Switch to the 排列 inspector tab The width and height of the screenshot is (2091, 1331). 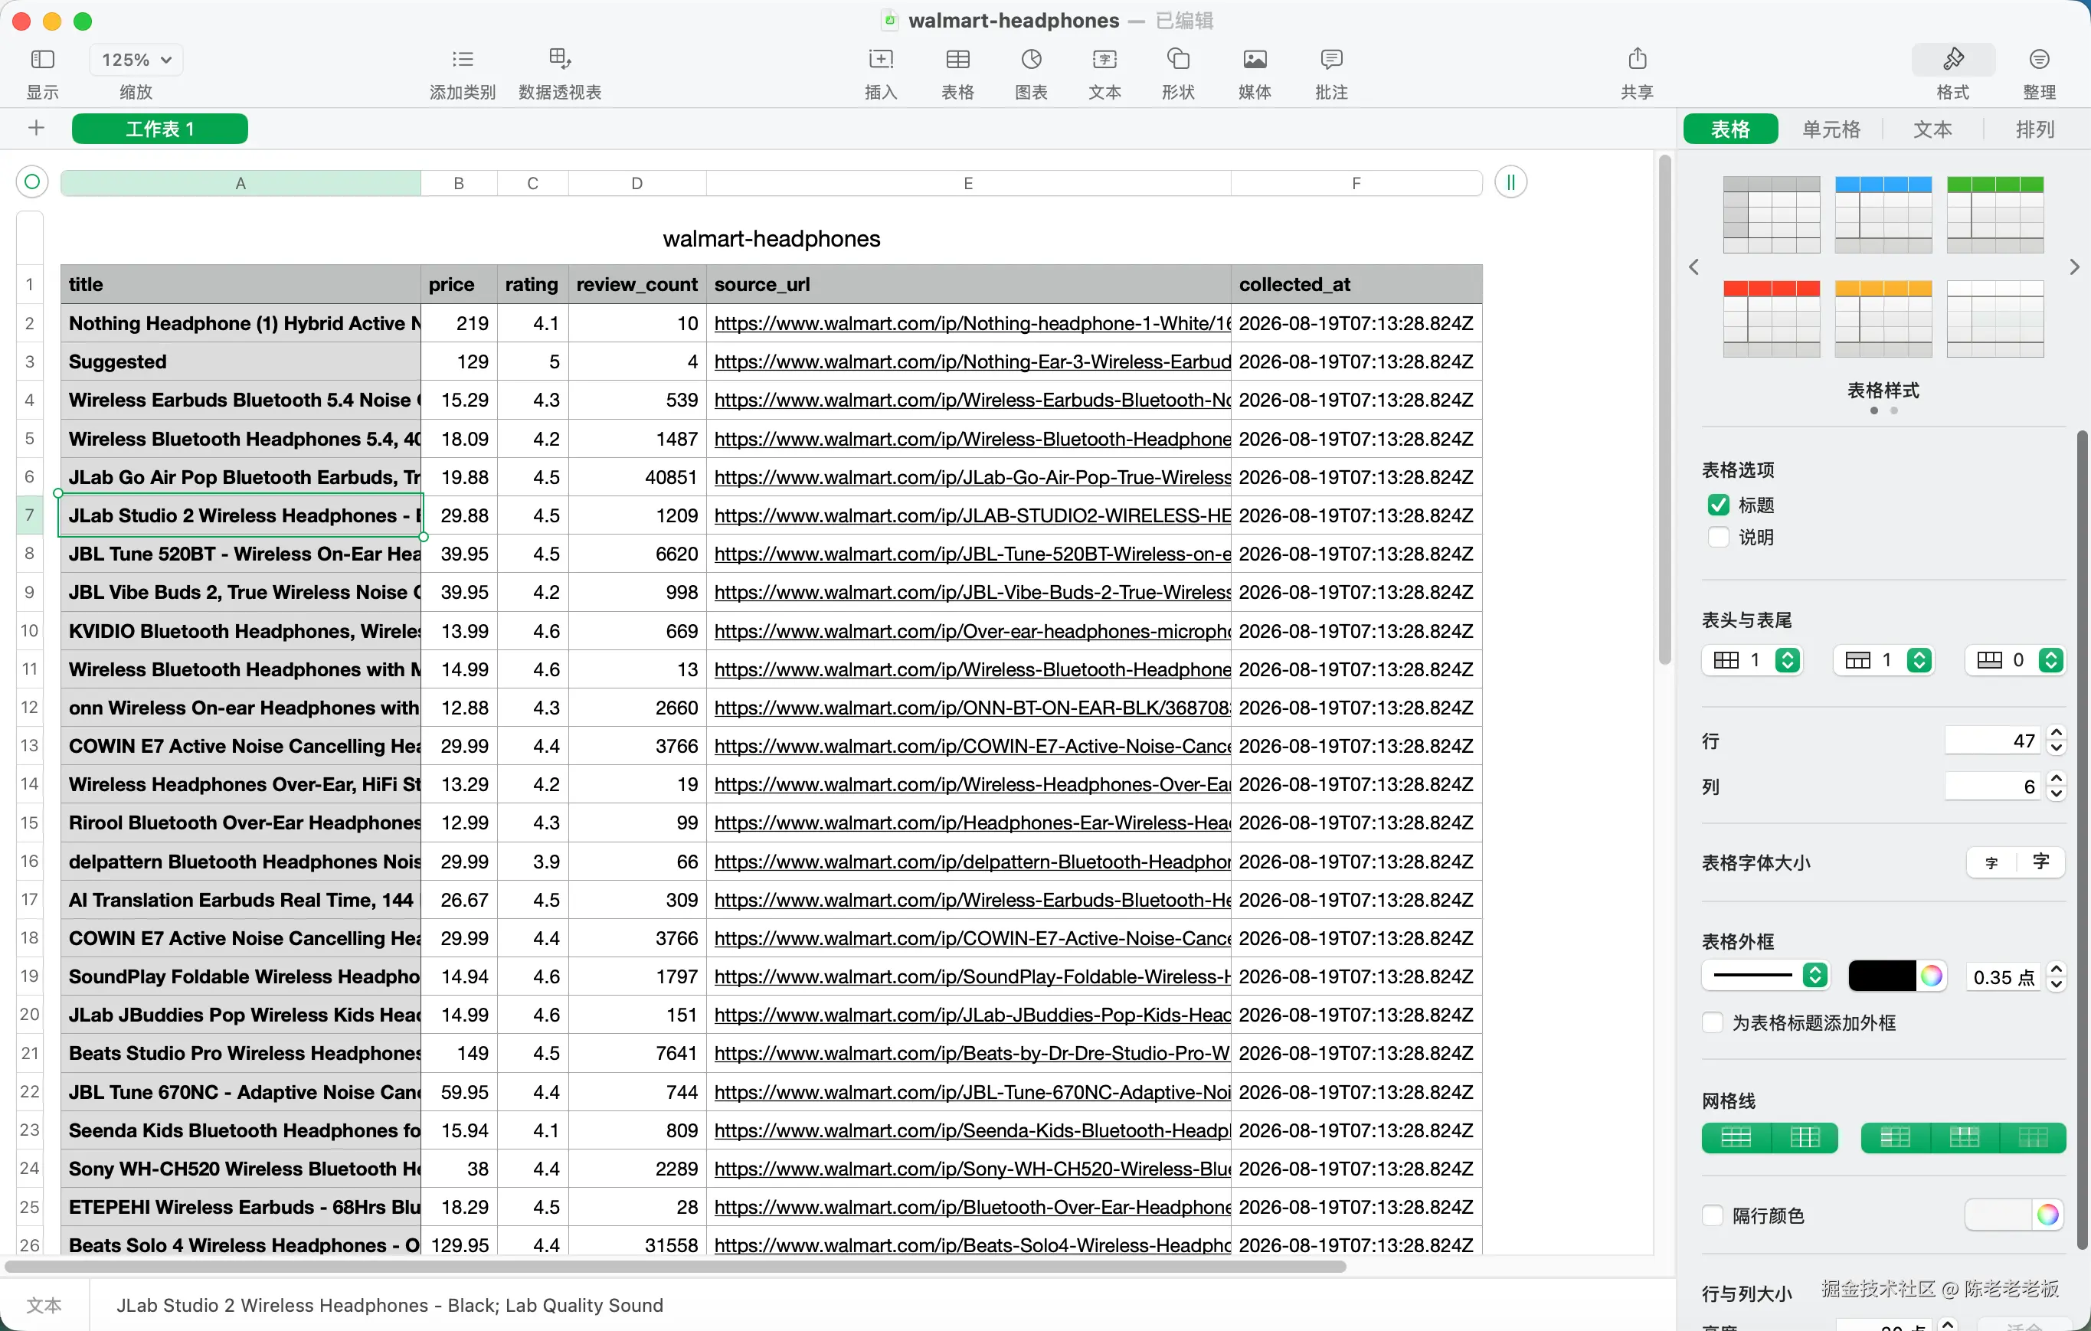pyautogui.click(x=2034, y=129)
